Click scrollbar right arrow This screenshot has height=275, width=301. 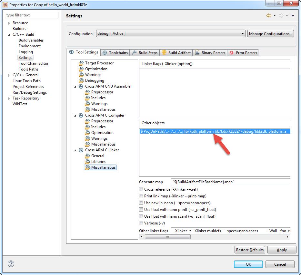(287, 237)
